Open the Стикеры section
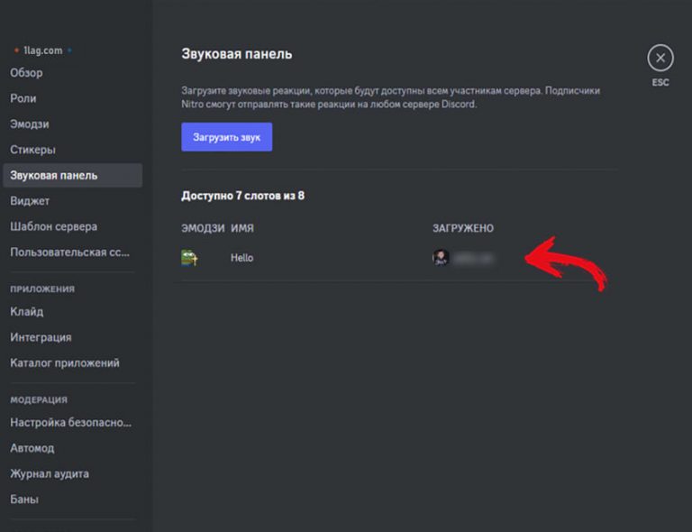The width and height of the screenshot is (692, 532). (32, 150)
